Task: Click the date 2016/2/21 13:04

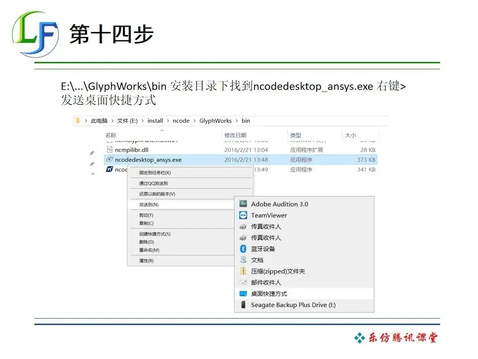Action: tap(246, 150)
